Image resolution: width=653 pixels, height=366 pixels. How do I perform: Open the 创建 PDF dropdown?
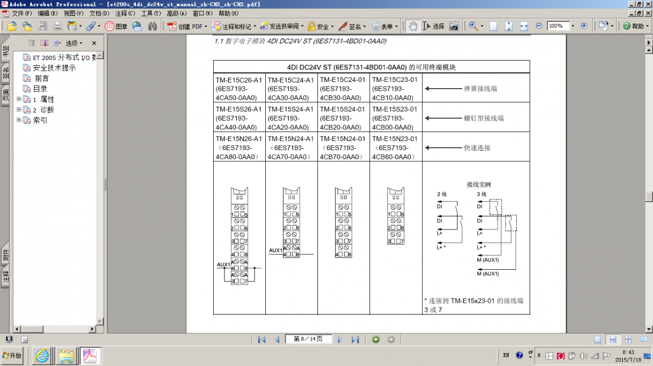coord(187,26)
